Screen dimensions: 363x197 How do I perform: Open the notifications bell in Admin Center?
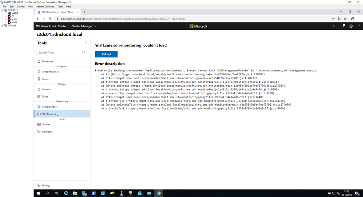tap(343, 26)
